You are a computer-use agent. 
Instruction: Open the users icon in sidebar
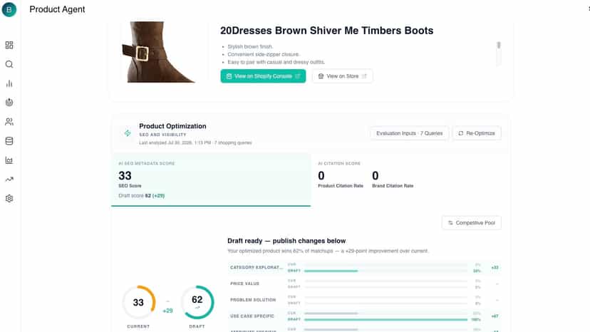[9, 122]
